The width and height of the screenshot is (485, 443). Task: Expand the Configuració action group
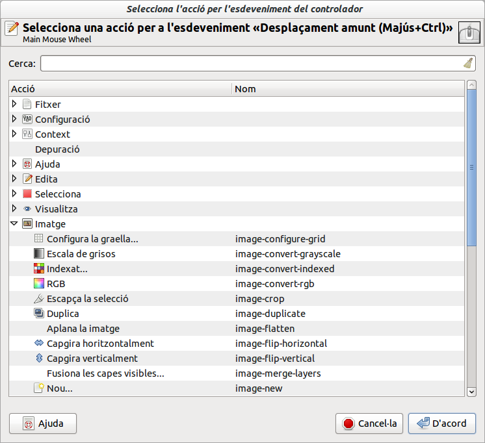(x=14, y=119)
